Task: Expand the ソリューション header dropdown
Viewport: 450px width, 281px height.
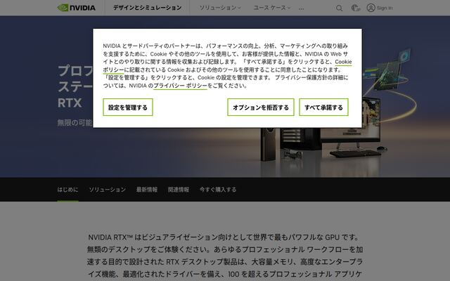Action: (220, 8)
